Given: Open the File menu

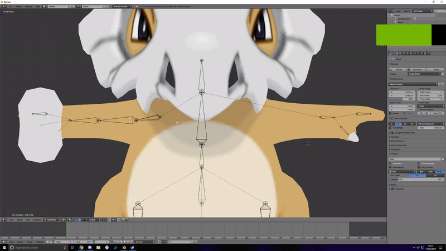Looking at the screenshot, I should pos(11,6).
